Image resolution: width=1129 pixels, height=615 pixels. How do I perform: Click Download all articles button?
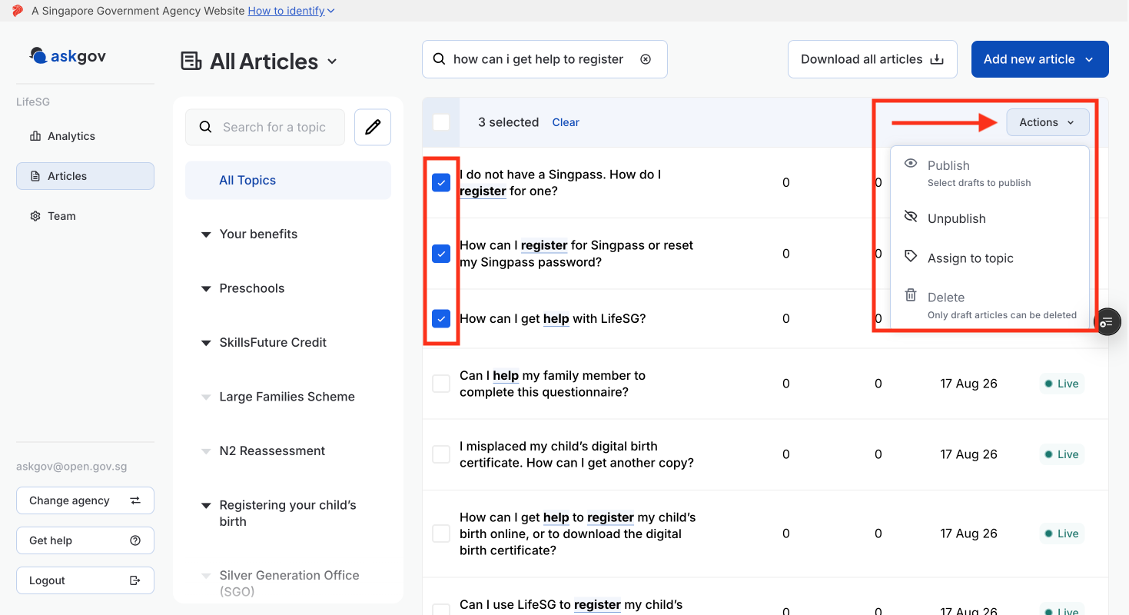click(x=872, y=59)
